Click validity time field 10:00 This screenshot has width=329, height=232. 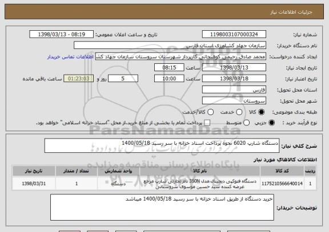click(169, 79)
